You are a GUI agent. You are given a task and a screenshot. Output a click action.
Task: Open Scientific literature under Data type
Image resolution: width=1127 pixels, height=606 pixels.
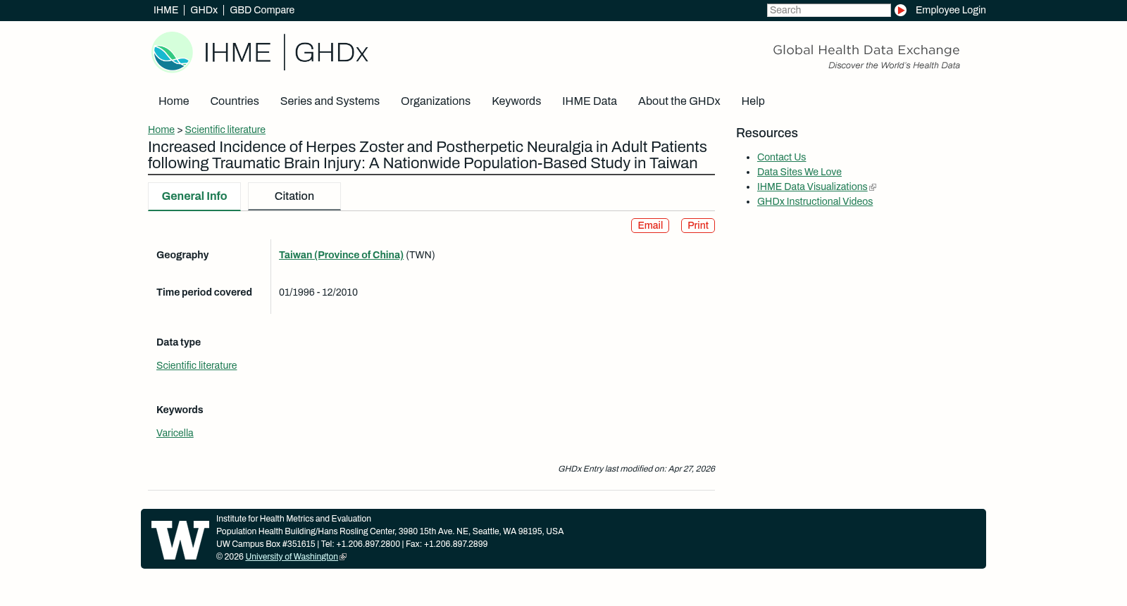(197, 365)
